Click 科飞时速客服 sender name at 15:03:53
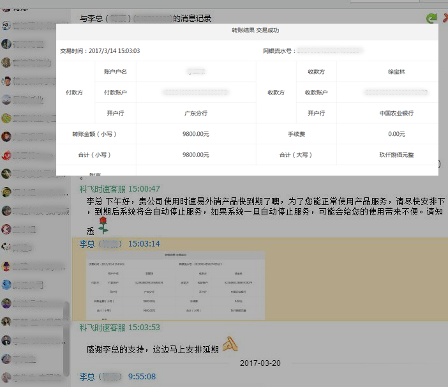The height and width of the screenshot is (387, 448). [102, 328]
